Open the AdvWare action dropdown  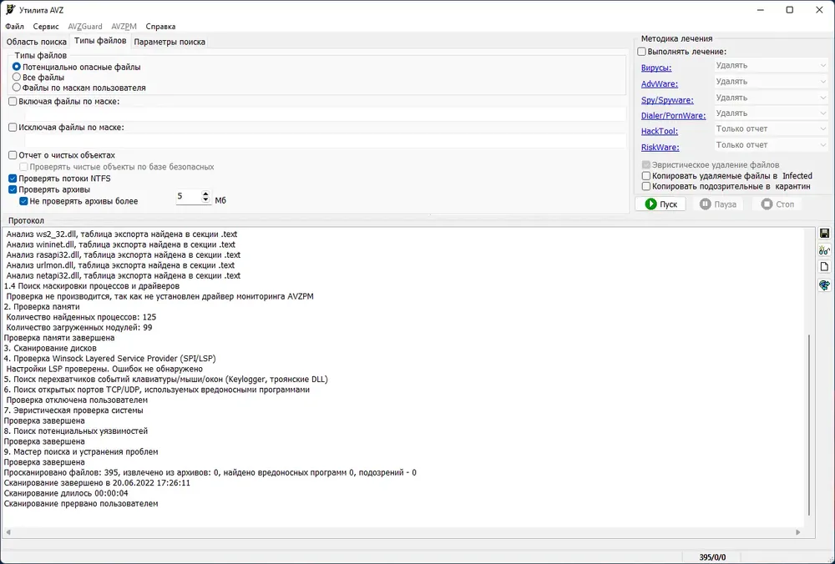coord(771,82)
